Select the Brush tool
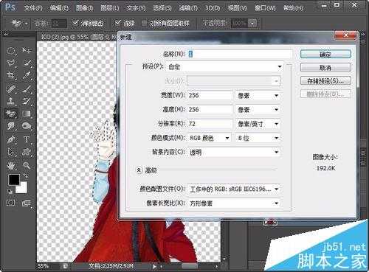Image resolution: width=369 pixels, height=272 pixels. pyautogui.click(x=27, y=88)
